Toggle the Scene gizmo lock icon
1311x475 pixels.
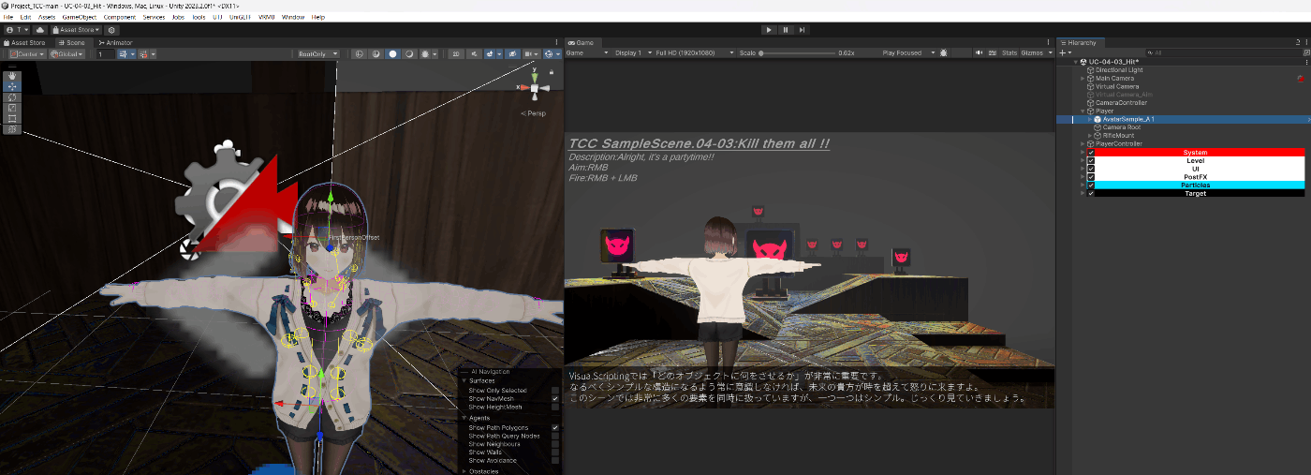(552, 72)
